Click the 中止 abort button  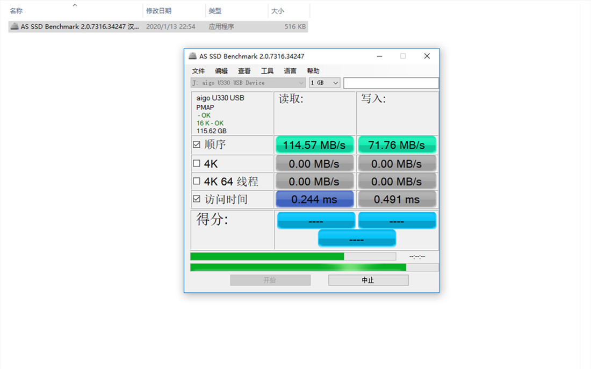(368, 280)
